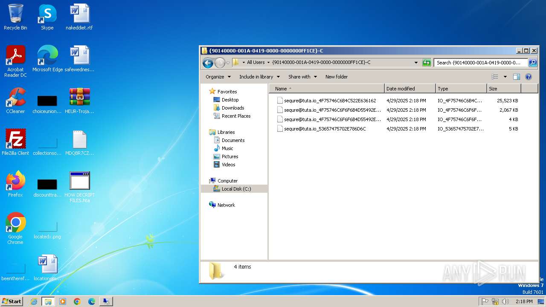
Task: Click the taskbar clock showing 2:18 PM
Action: coord(524,301)
